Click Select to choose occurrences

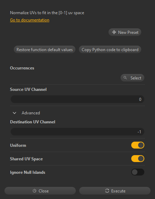[x=132, y=78]
